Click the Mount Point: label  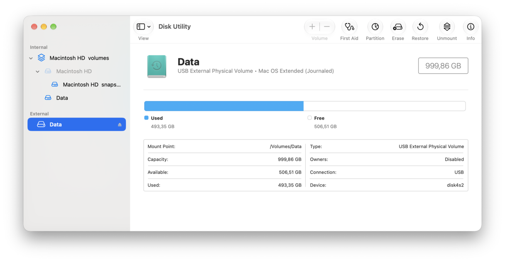pos(161,147)
